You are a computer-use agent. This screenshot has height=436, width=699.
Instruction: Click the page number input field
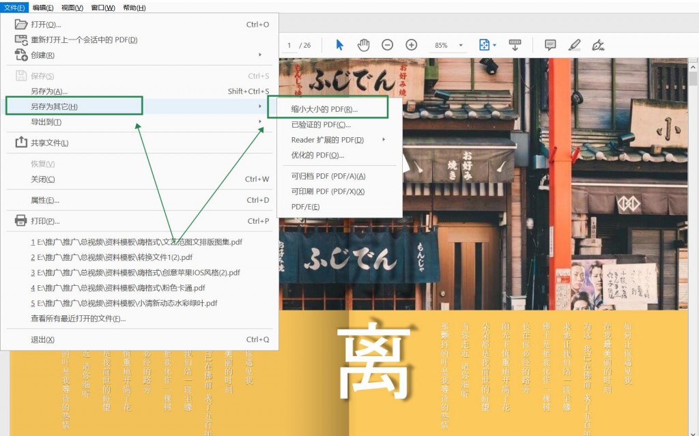289,46
